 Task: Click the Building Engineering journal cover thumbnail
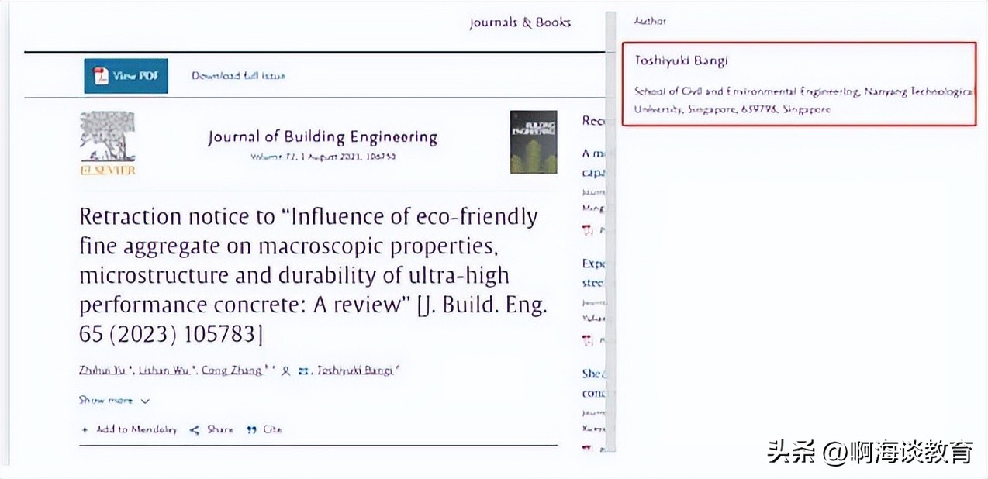coord(534,142)
